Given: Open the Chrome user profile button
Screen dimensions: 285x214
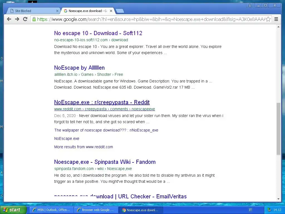Looking at the screenshot, I should click(250, 6).
